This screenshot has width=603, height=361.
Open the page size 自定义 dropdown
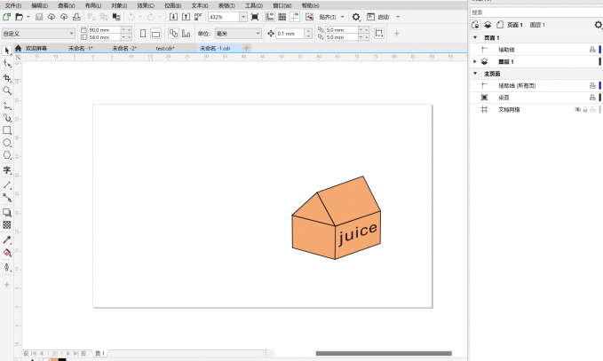72,34
